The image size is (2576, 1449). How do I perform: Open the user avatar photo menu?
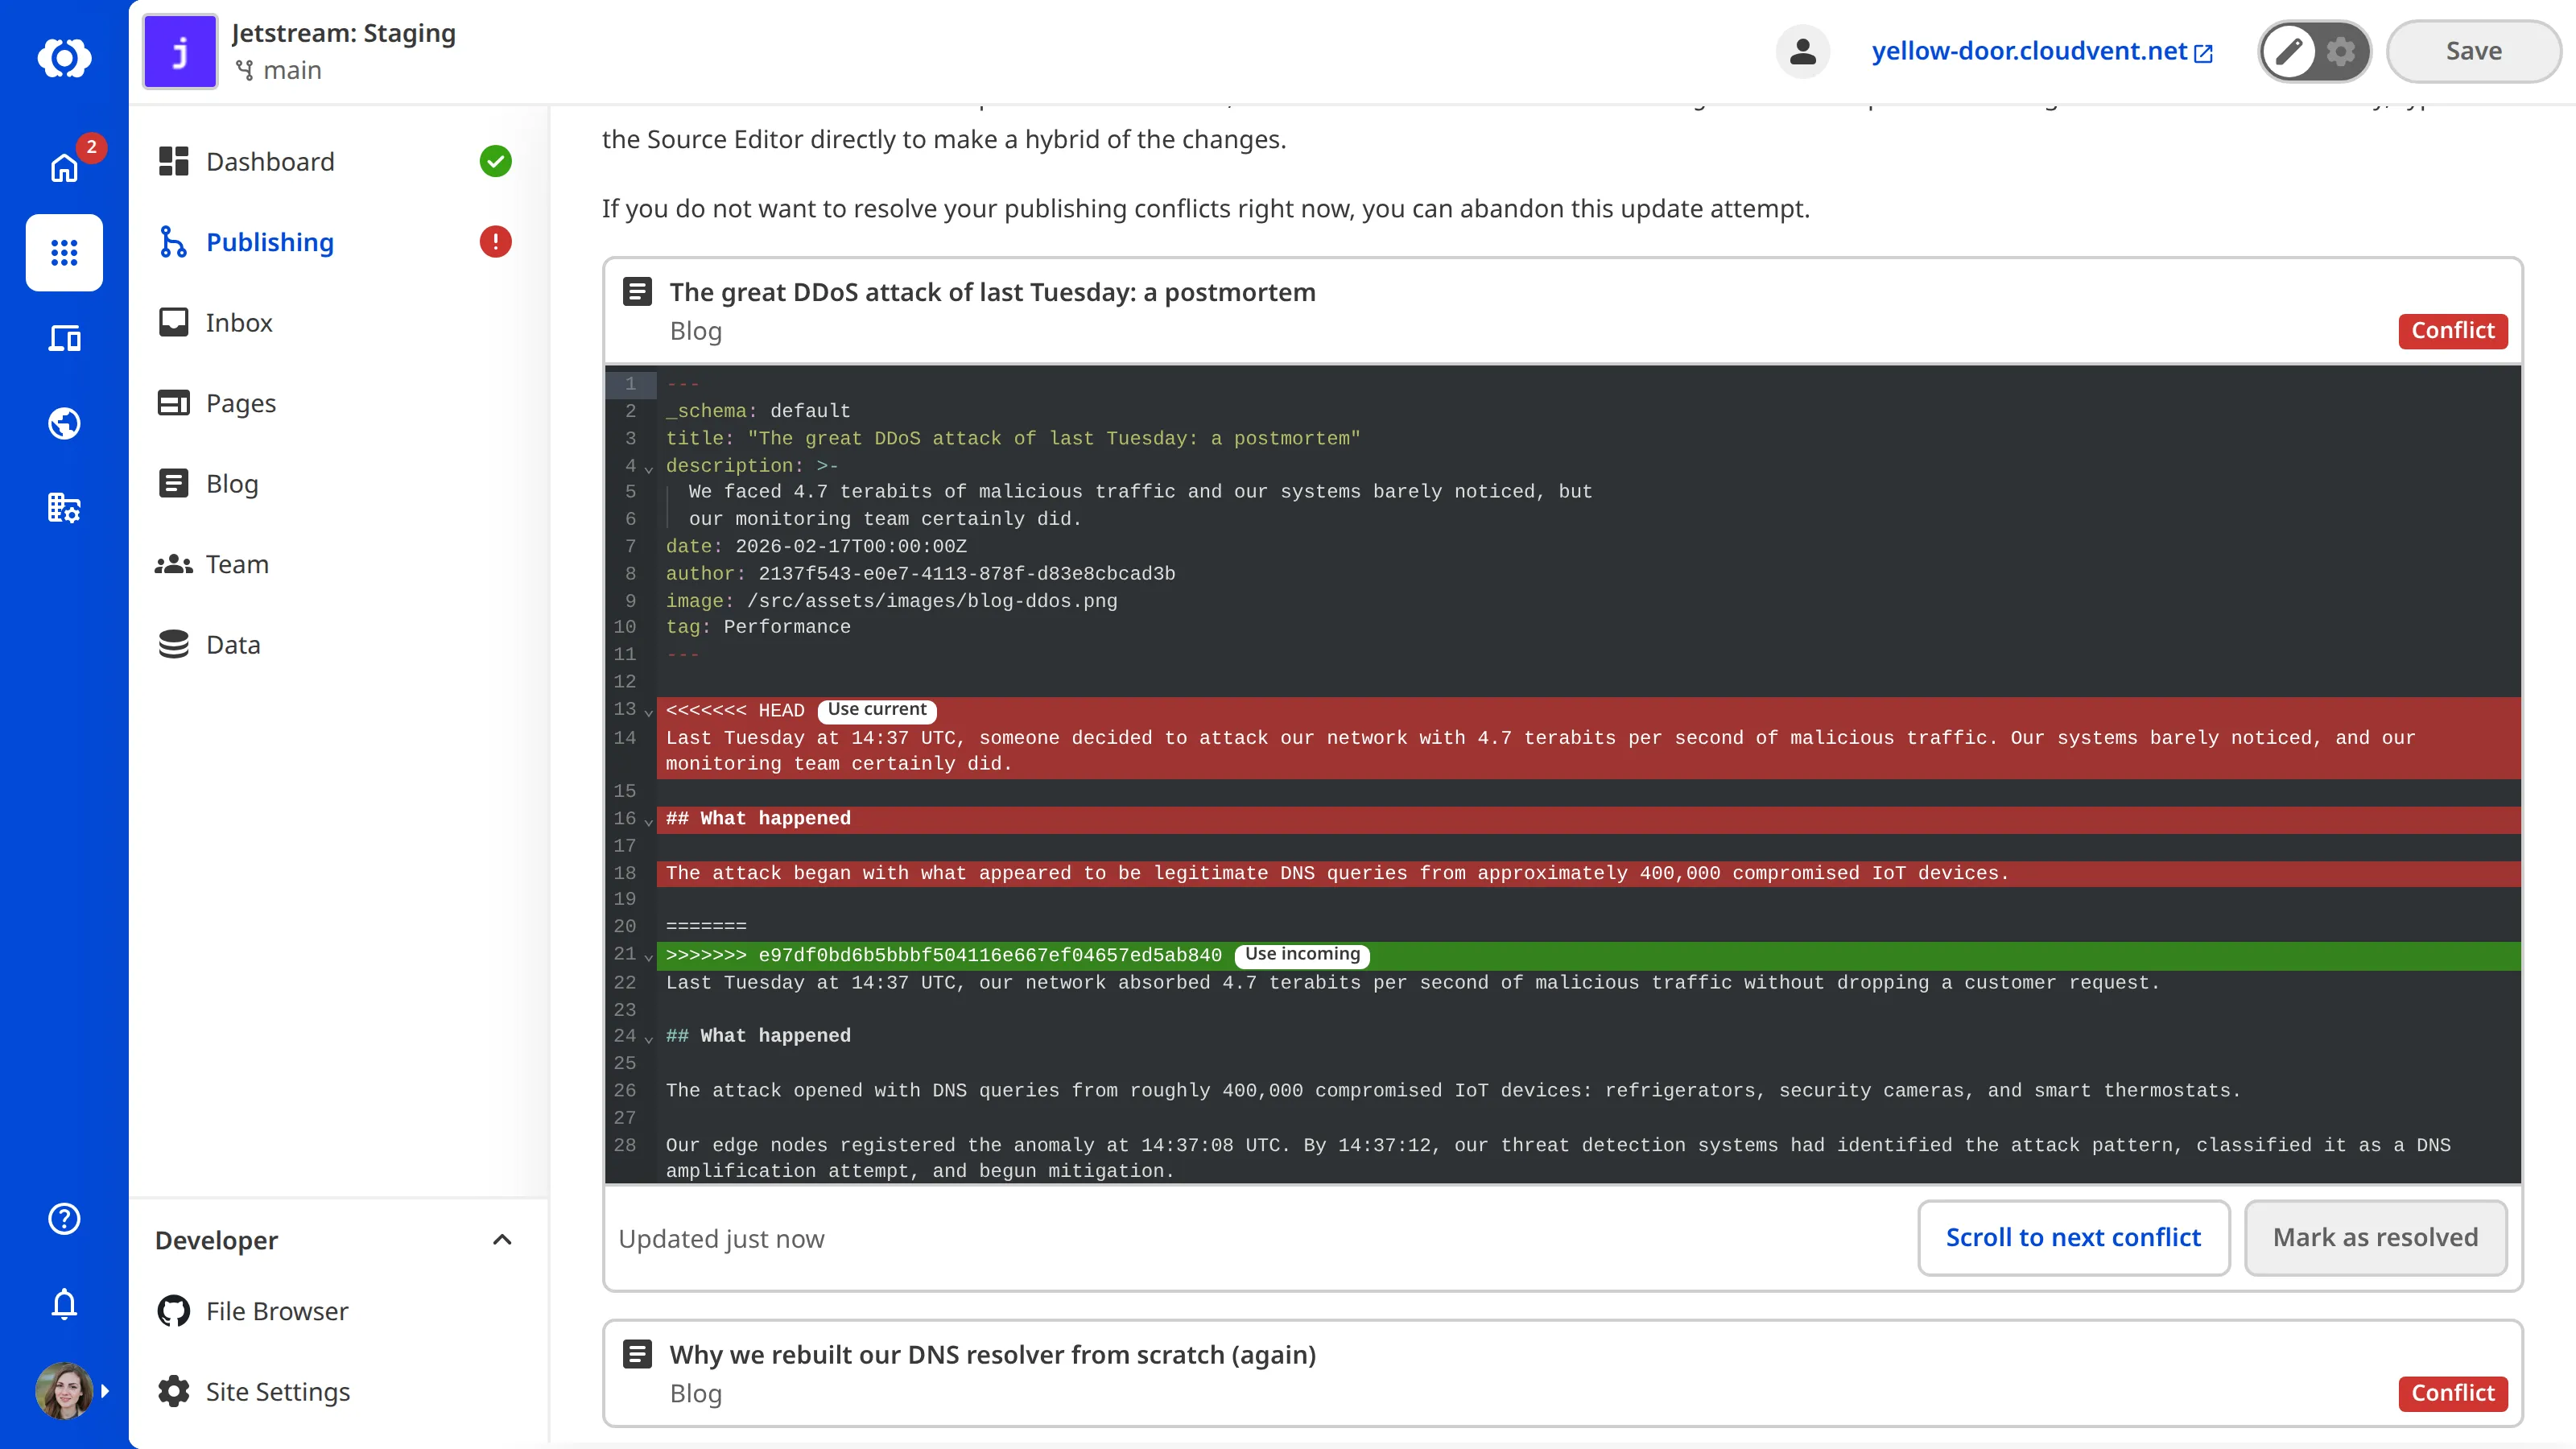(64, 1390)
